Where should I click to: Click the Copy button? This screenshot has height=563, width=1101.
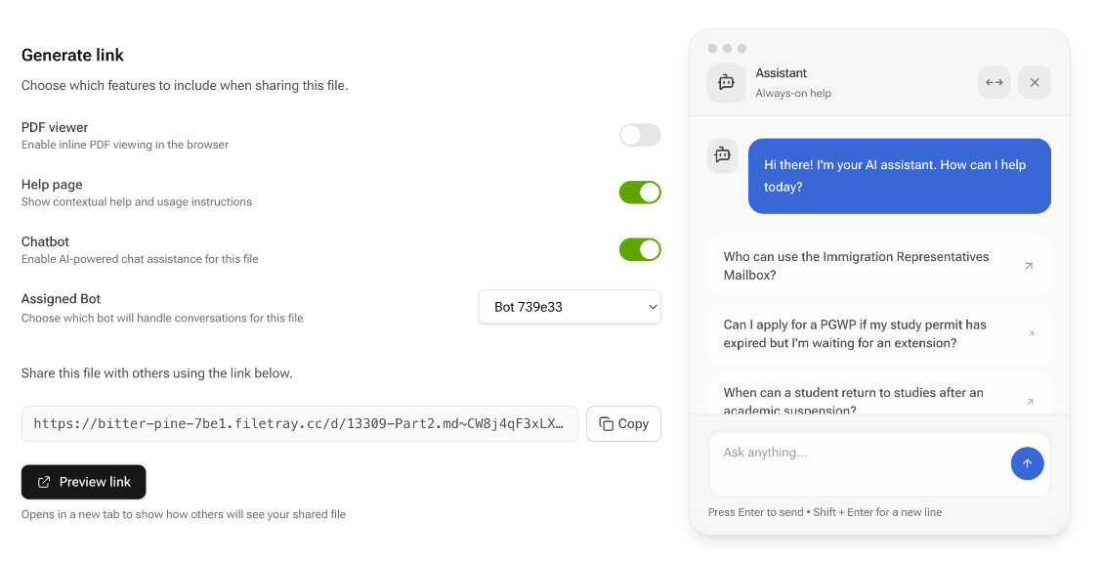click(x=623, y=423)
